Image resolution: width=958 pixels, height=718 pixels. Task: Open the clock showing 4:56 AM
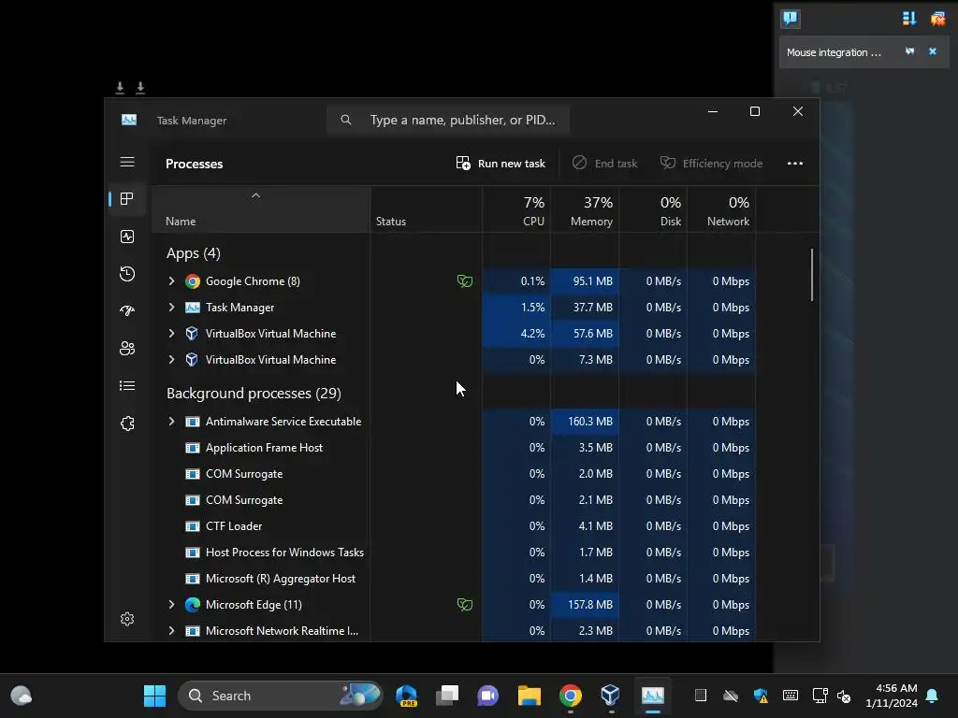[892, 696]
